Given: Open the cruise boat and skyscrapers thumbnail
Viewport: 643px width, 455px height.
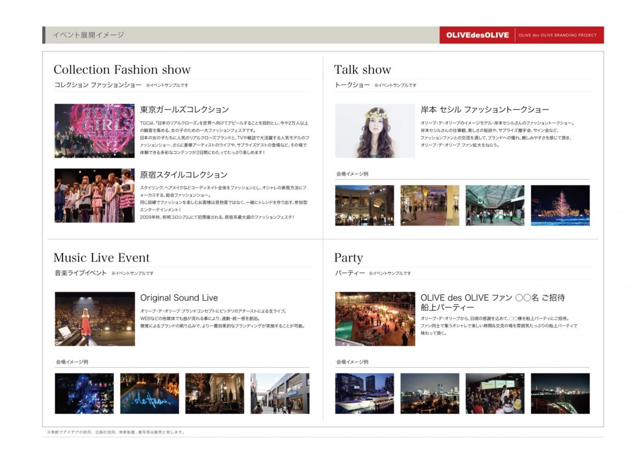Looking at the screenshot, I should [x=365, y=393].
